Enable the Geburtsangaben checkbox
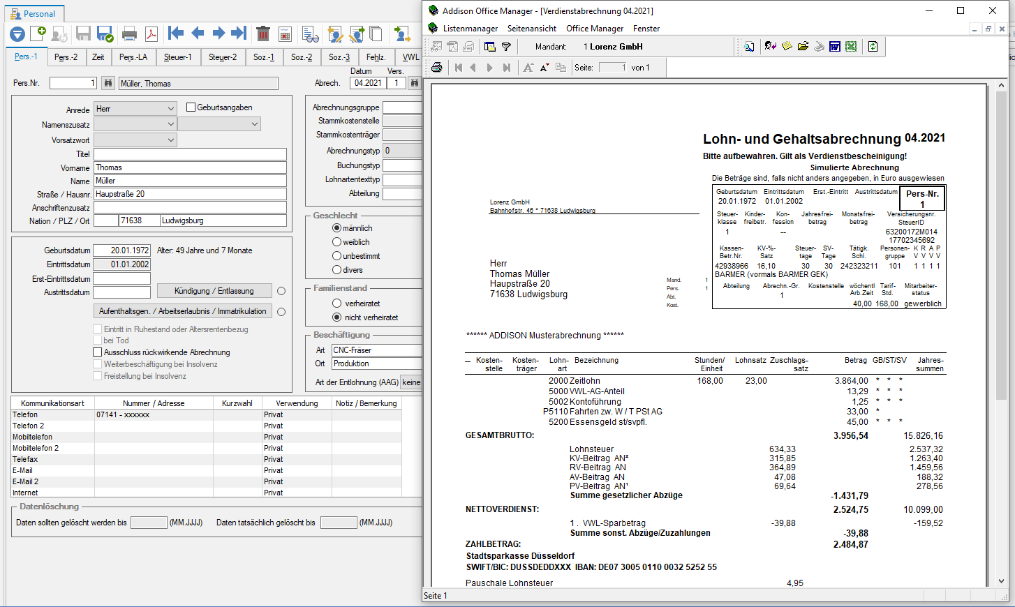Image resolution: width=1015 pixels, height=607 pixels. pos(191,107)
